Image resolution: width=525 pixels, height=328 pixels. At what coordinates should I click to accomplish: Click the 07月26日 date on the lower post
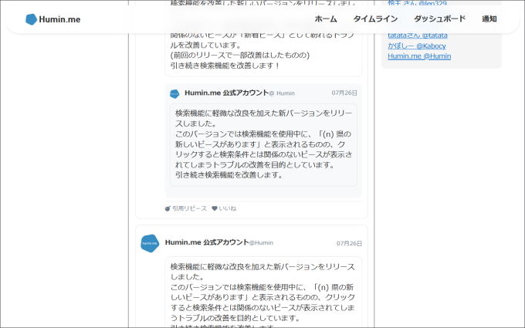(349, 244)
